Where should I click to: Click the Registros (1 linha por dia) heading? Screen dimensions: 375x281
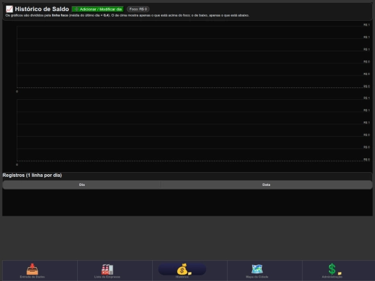[x=32, y=175]
